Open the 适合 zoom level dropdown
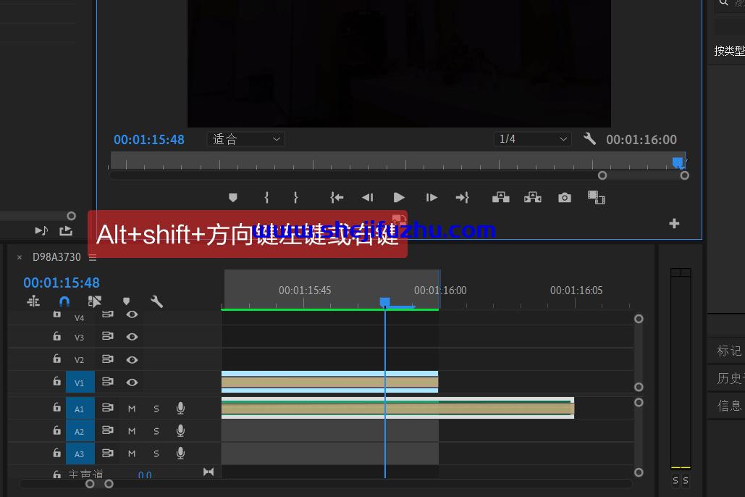Screen dimensions: 745x497 [245, 139]
